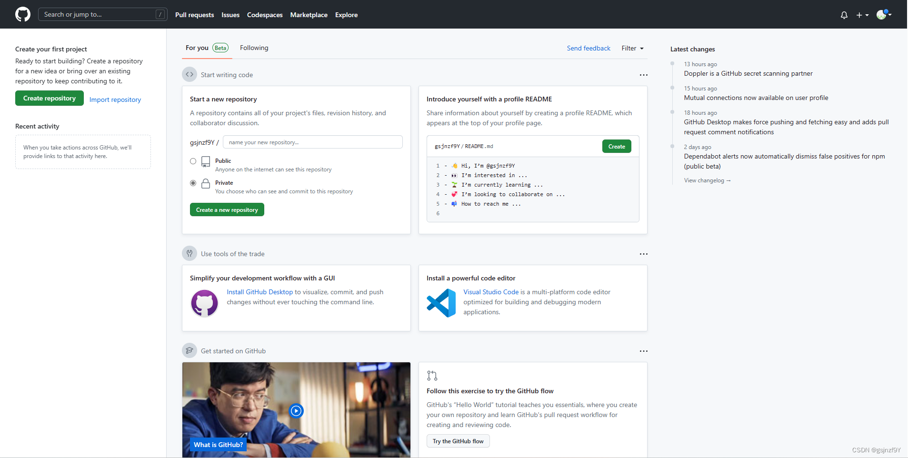Viewport: 908px width, 458px height.
Task: Click the '13 hours ago' timestamp
Action: click(700, 64)
